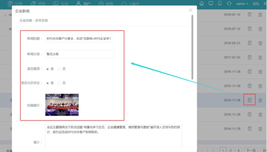
Task: Open the admin account dropdown
Action: tap(242, 3)
